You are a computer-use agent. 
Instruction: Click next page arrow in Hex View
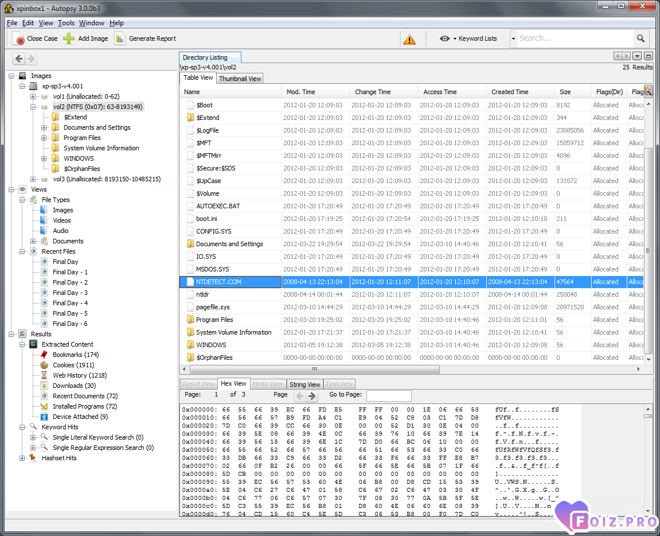pyautogui.click(x=312, y=395)
